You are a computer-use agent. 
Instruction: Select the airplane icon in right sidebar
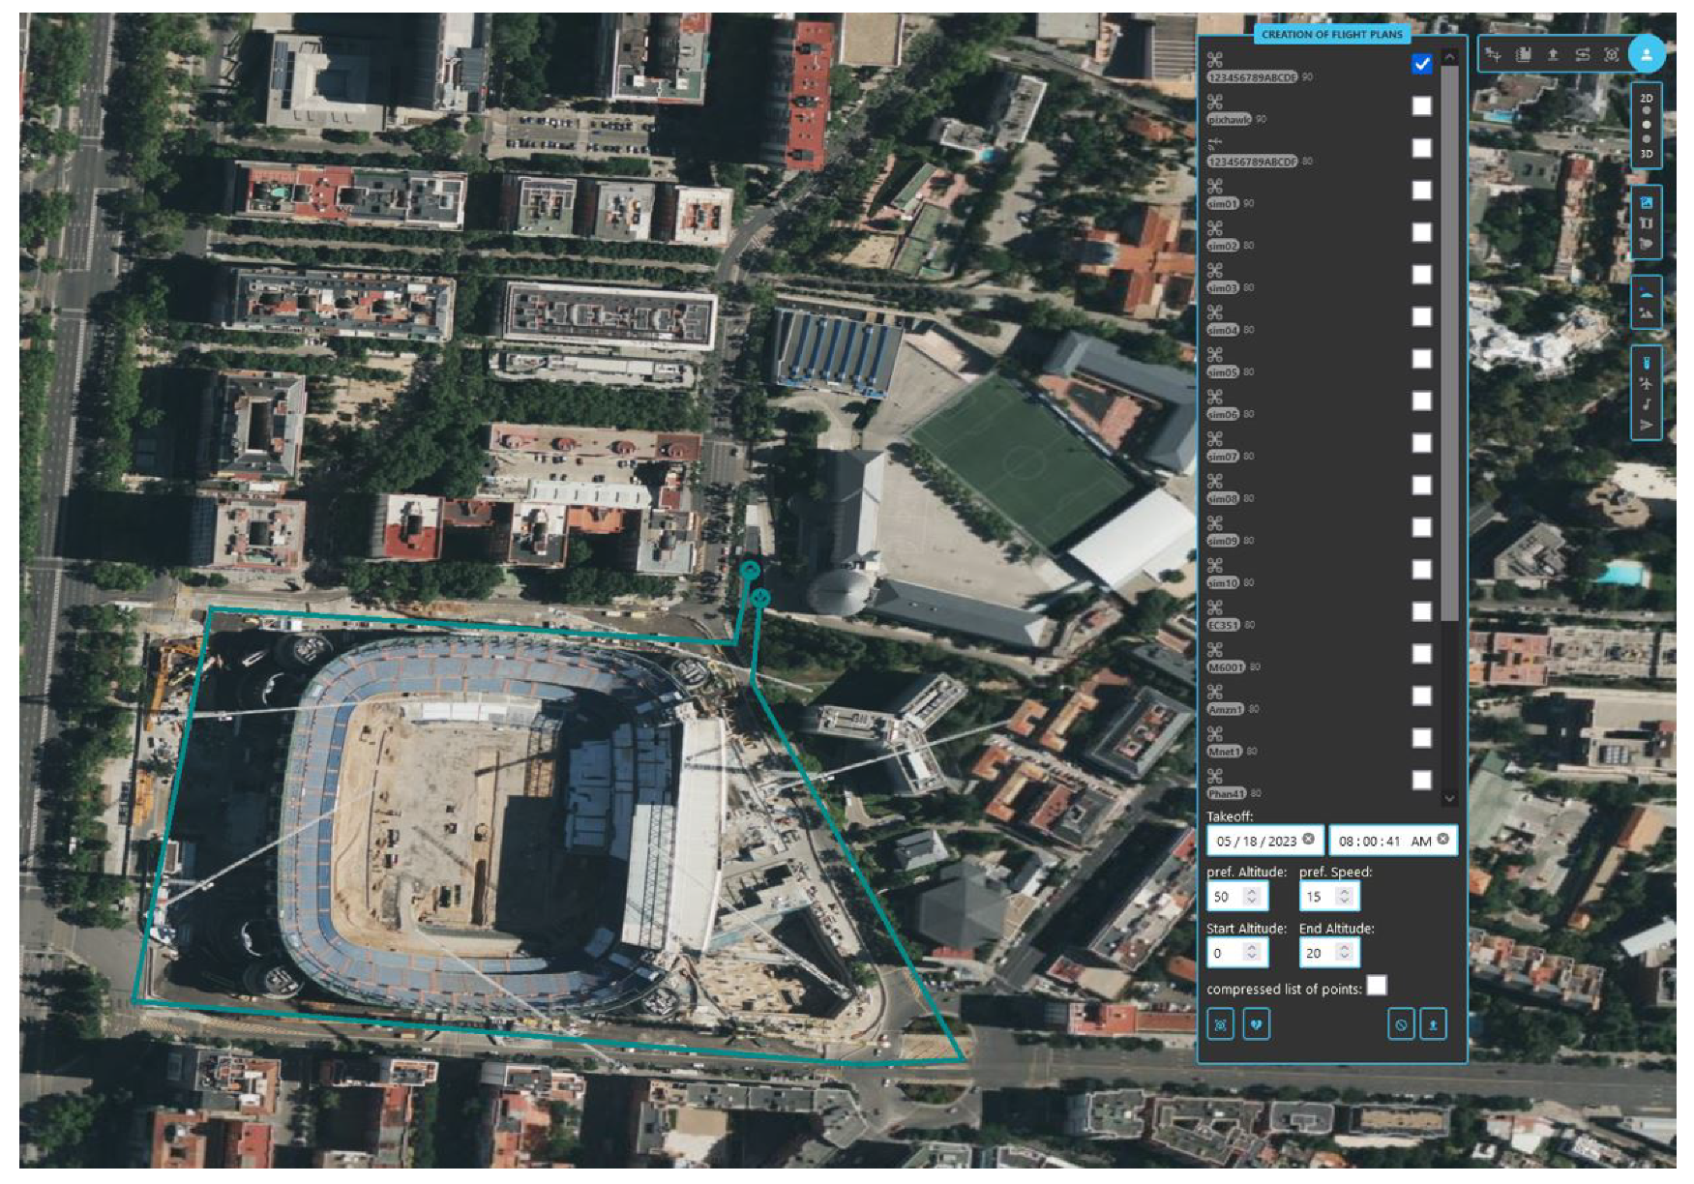coord(1646,384)
